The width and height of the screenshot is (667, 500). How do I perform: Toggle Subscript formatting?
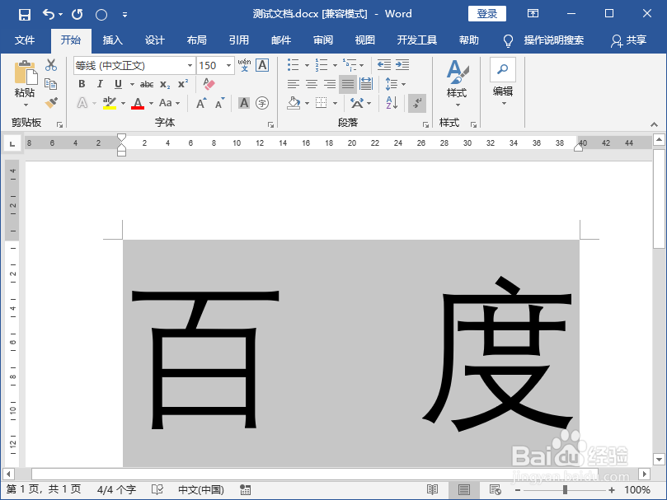(x=165, y=84)
